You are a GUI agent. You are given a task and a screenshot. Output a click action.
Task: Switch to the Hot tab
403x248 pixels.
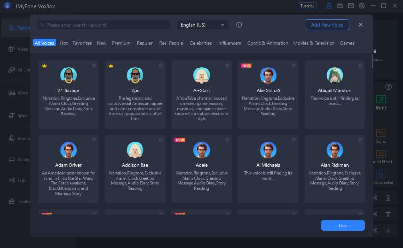click(x=64, y=43)
